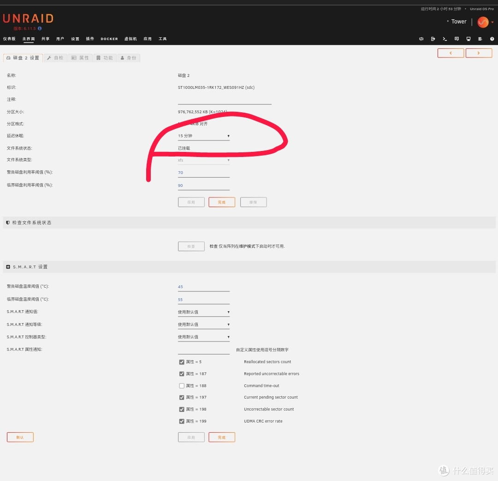The image size is (498, 481).
Task: Open the system log icon
Action: coord(480,39)
